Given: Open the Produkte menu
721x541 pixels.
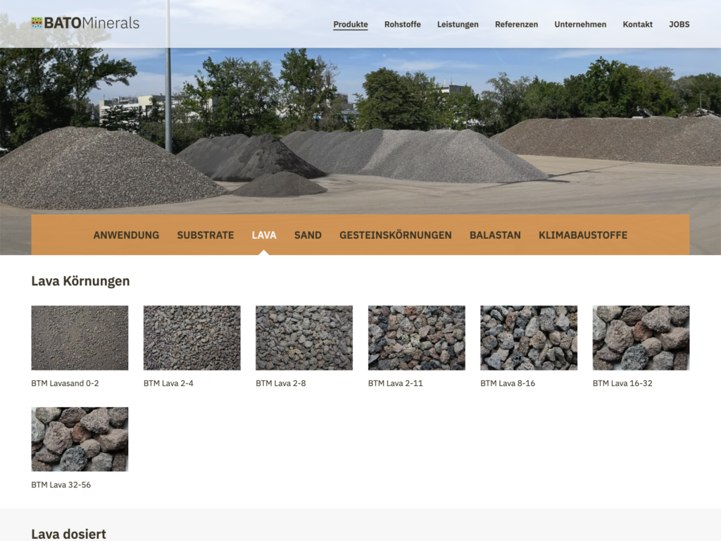Looking at the screenshot, I should coord(350,25).
